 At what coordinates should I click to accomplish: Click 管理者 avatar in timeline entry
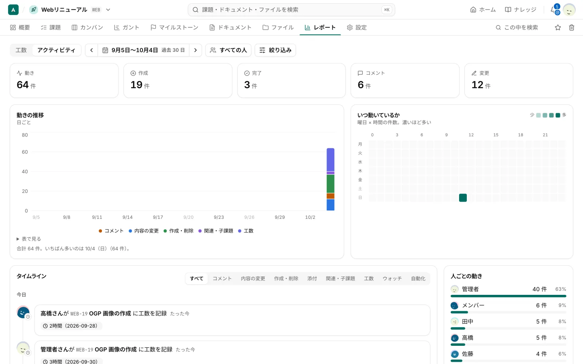click(x=23, y=348)
